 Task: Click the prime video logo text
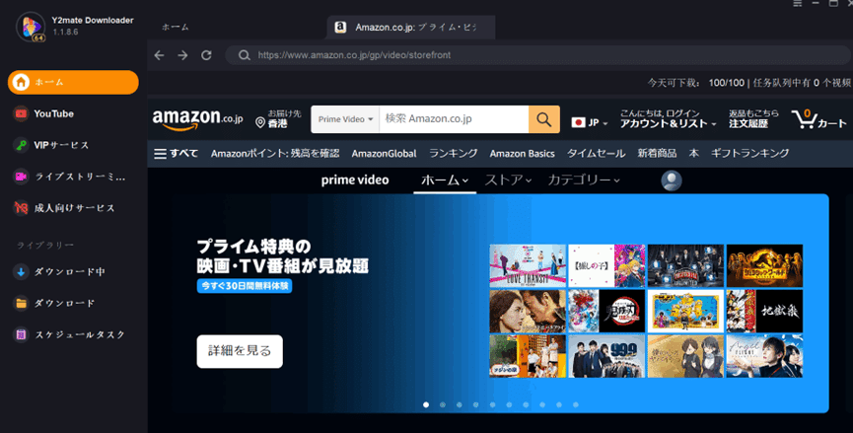click(x=355, y=180)
